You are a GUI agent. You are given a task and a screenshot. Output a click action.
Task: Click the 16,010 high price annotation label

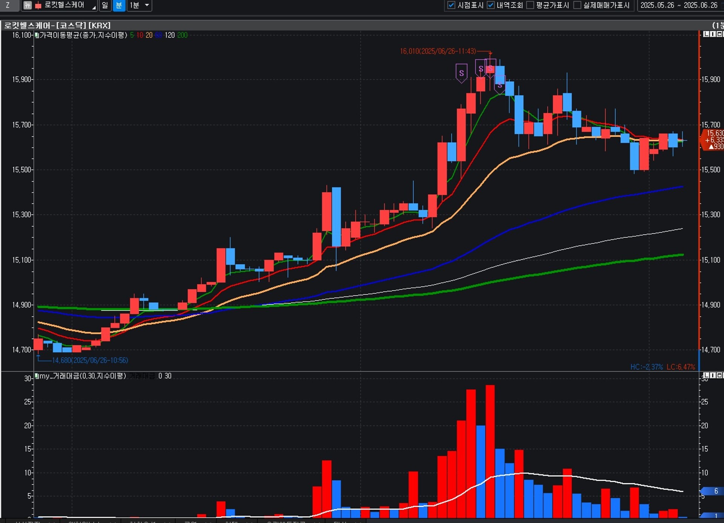click(x=437, y=51)
